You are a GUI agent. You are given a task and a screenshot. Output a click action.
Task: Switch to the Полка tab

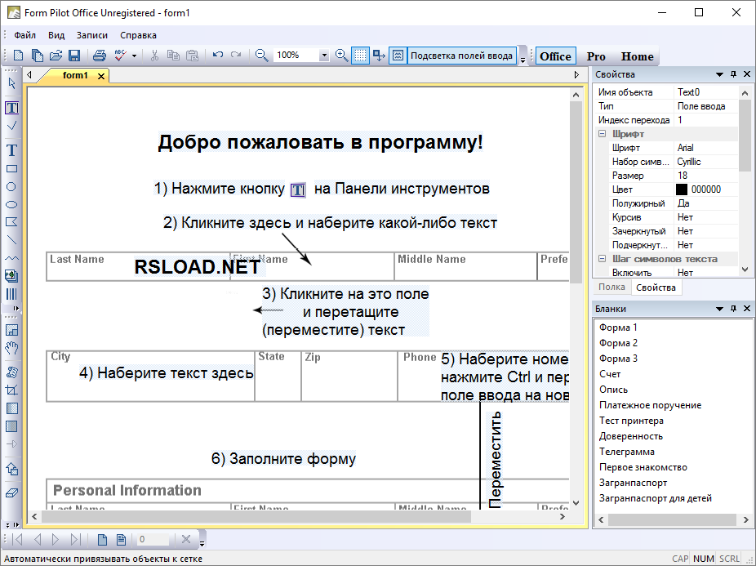point(611,287)
